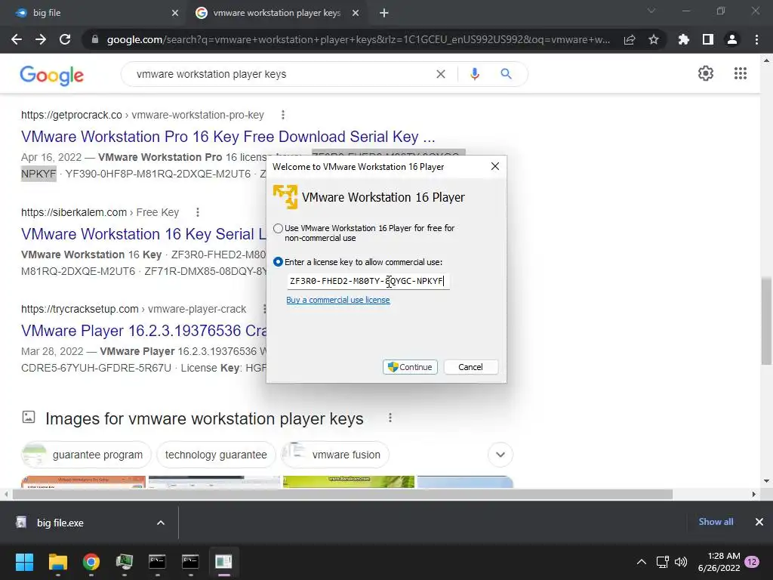Click the blue magnifier search icon
Screen dimensions: 773x580
pos(506,74)
